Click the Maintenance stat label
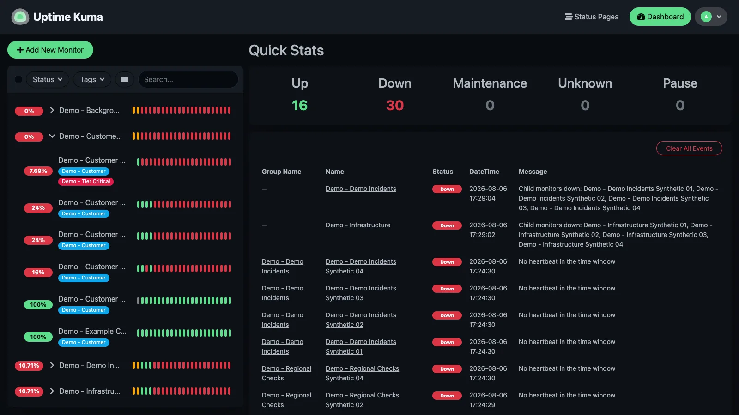Screen dimensions: 739x415 (490, 83)
